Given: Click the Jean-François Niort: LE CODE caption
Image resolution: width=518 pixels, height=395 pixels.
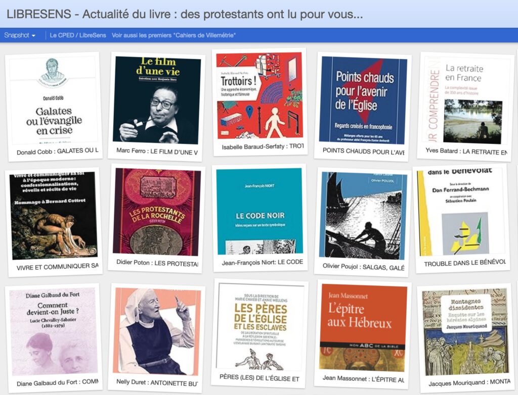Looking at the screenshot, I should click(263, 262).
